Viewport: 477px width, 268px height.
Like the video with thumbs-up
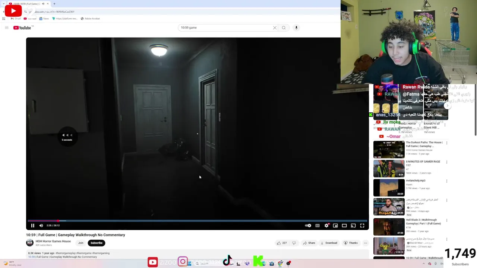[x=281, y=243]
